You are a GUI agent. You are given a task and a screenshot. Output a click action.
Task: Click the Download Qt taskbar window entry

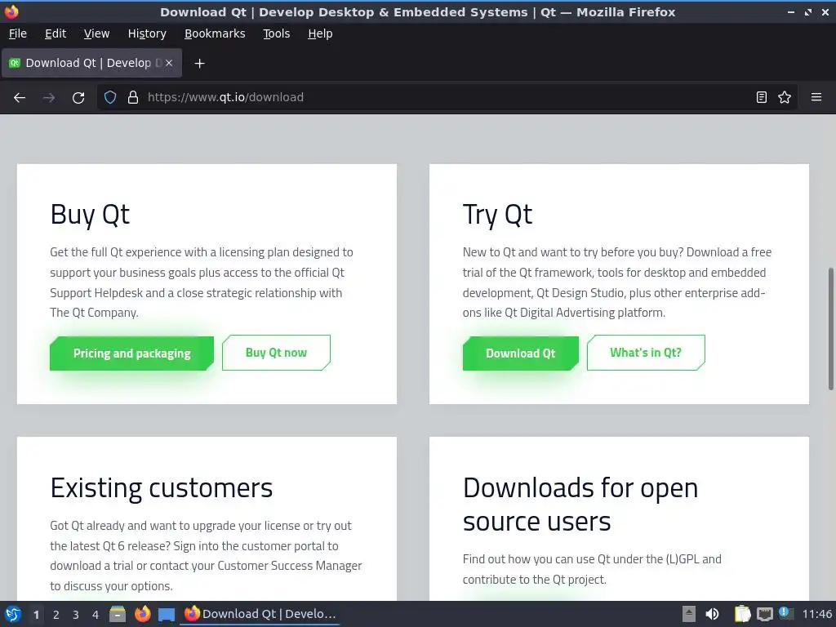pos(260,614)
